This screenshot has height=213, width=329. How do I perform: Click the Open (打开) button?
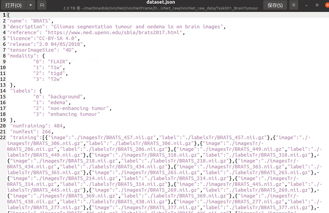pos(13,5)
